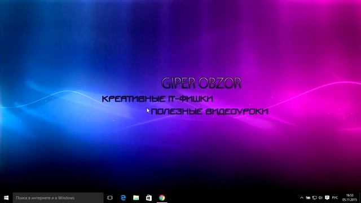Image resolution: width=361 pixels, height=203 pixels.
Task: Open Task View from the taskbar
Action: click(110, 198)
